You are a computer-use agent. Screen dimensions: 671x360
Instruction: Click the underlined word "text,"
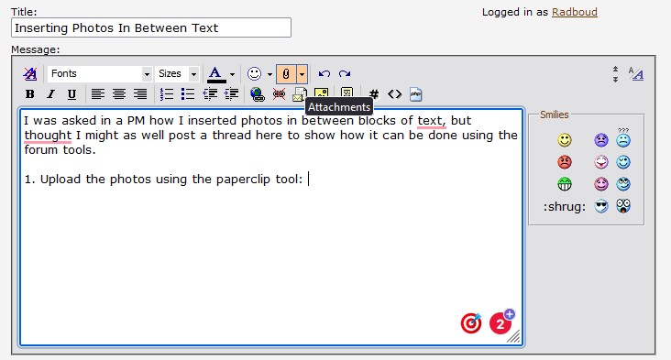[432, 121]
